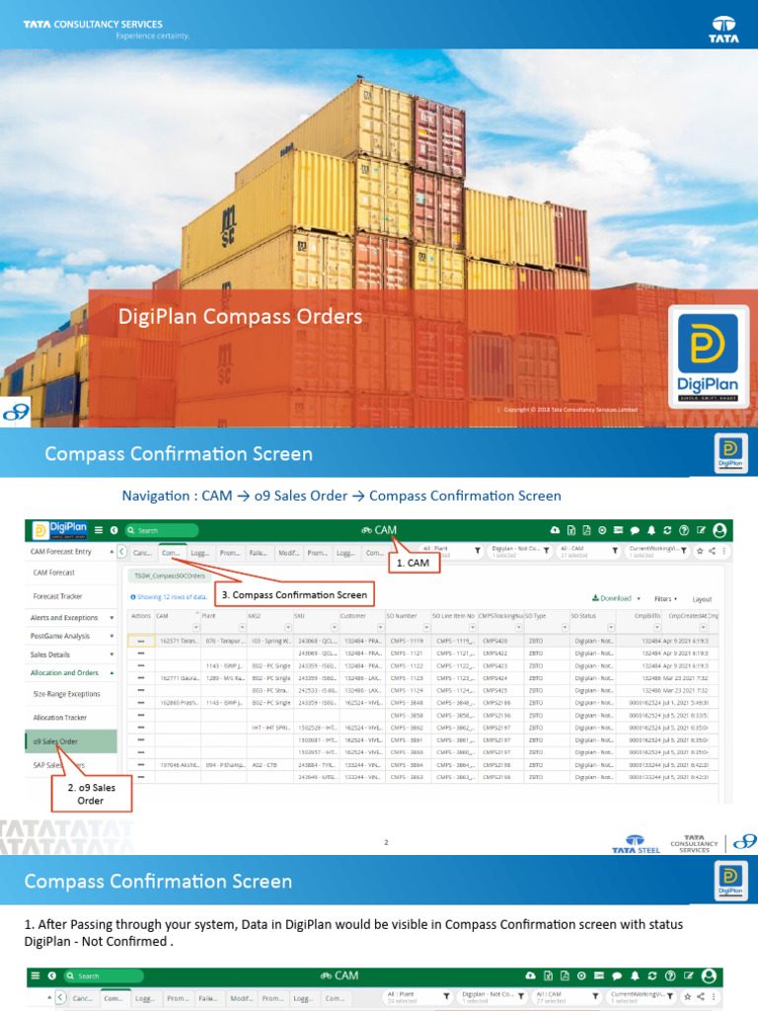Open the Customer column filter dropdown
This screenshot has width=758, height=1011.
point(380,627)
